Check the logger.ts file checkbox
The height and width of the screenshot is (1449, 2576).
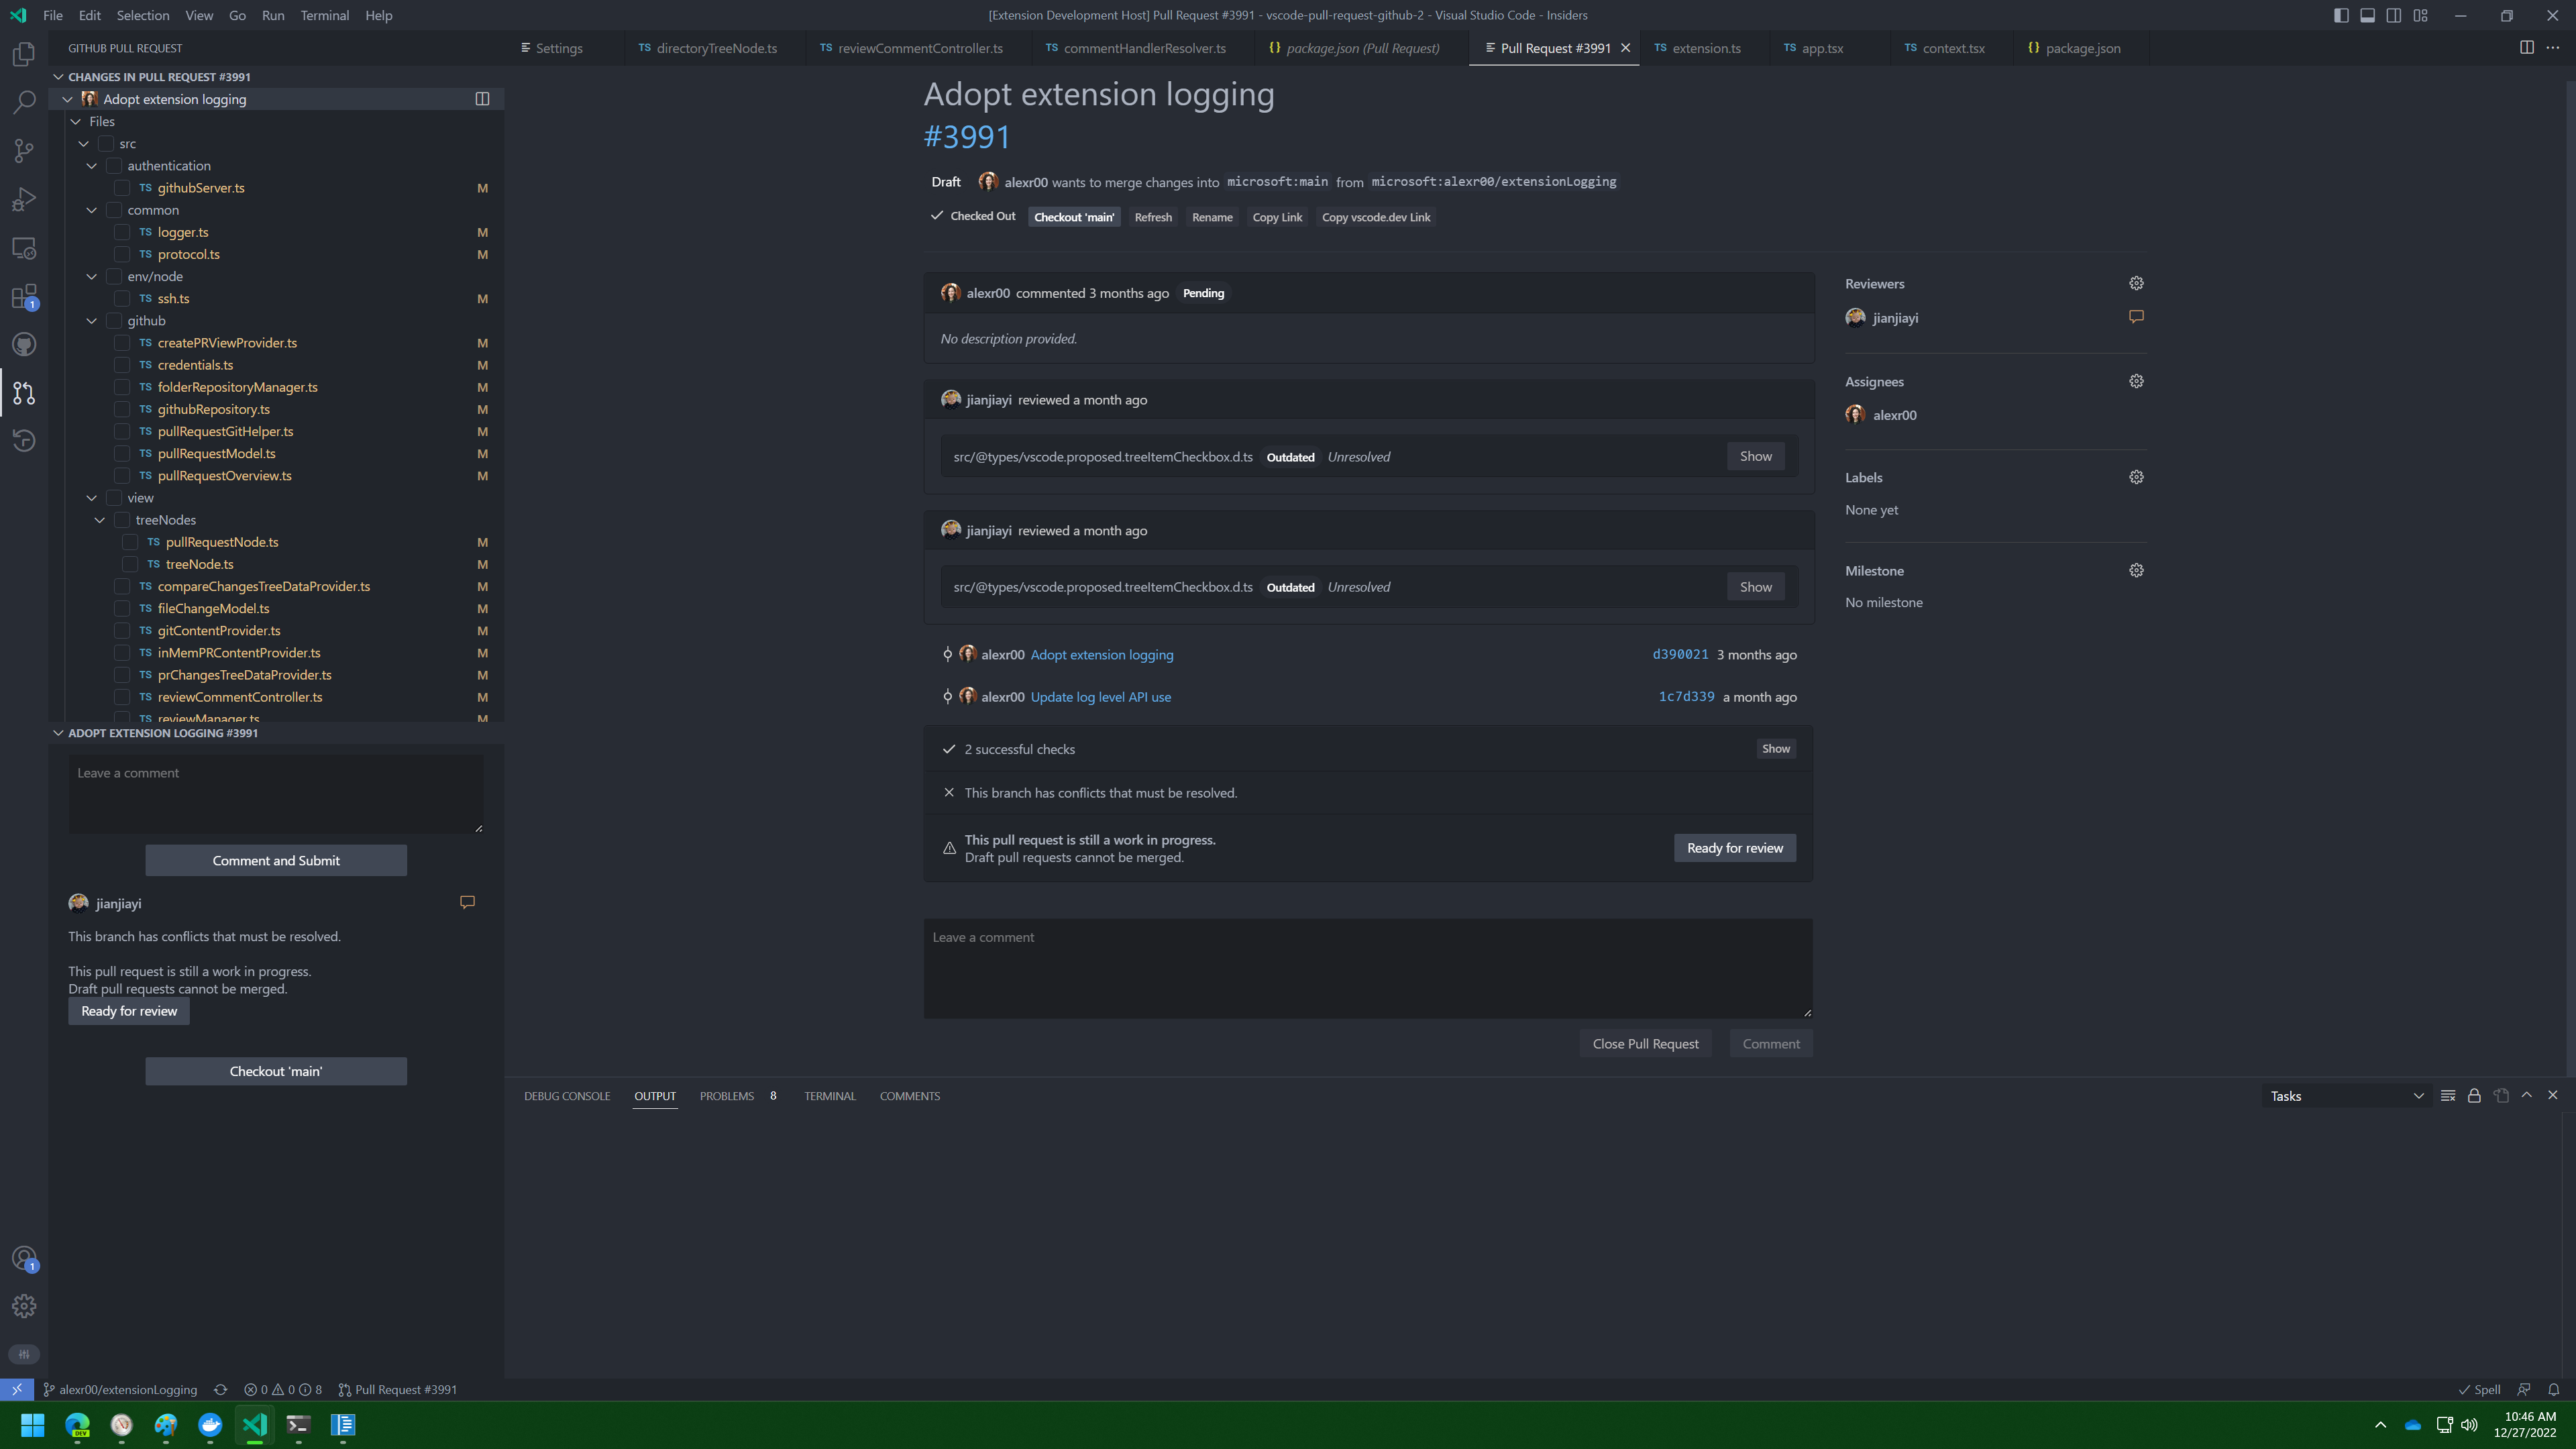click(x=123, y=232)
